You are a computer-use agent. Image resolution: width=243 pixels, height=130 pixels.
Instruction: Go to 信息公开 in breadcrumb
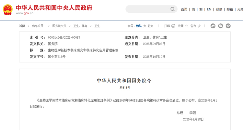pos(38,26)
